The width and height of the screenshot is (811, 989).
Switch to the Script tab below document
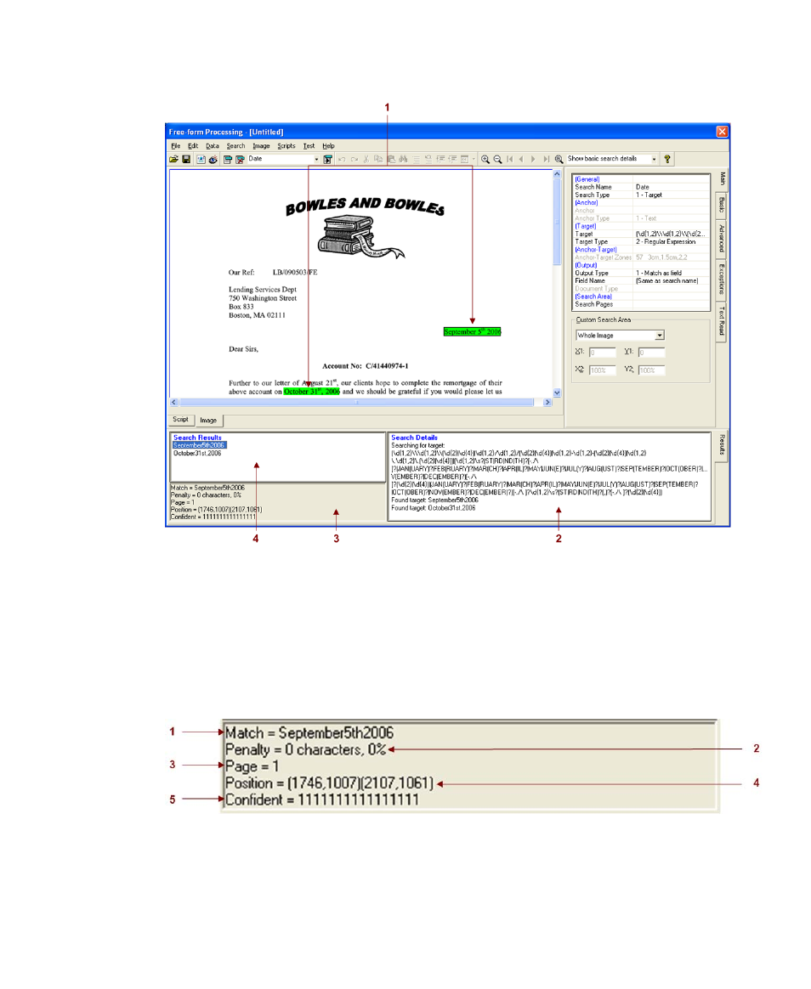[180, 420]
